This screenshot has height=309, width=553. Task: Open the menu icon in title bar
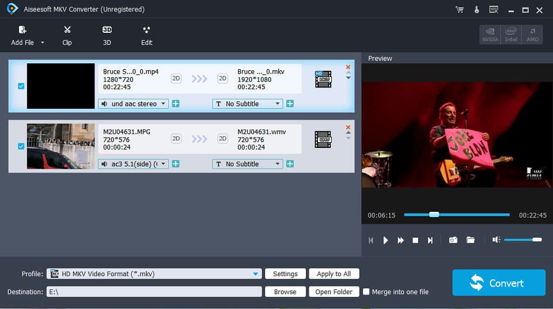tap(494, 10)
